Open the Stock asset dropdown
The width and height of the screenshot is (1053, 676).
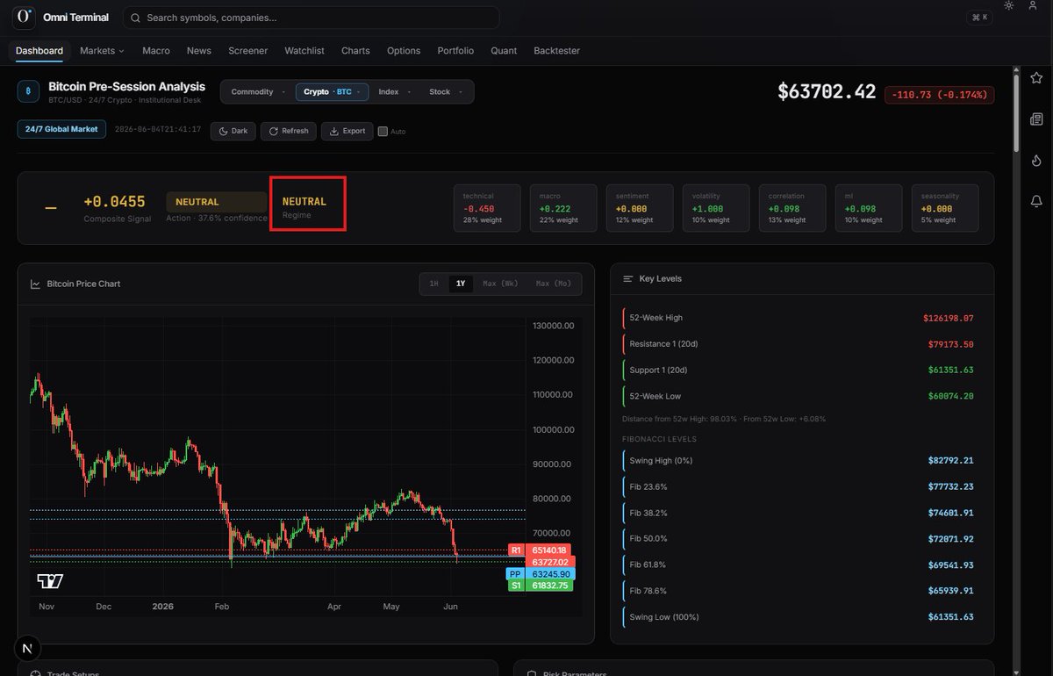tap(445, 91)
